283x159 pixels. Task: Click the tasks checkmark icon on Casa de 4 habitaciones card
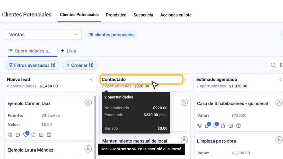click(231, 126)
